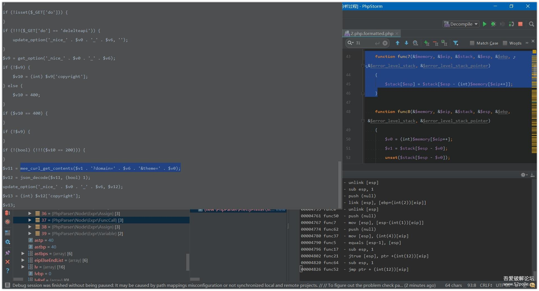Click the variables panel horizontal scrollbar
539x291 pixels.
18,279
